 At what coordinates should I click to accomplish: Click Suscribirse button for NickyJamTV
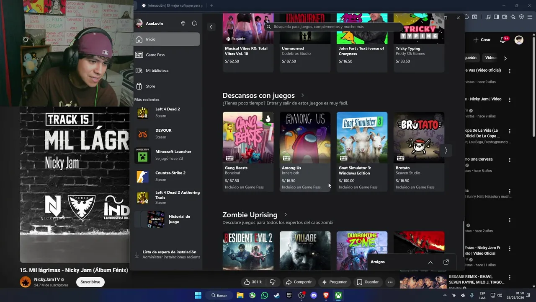pyautogui.click(x=90, y=282)
